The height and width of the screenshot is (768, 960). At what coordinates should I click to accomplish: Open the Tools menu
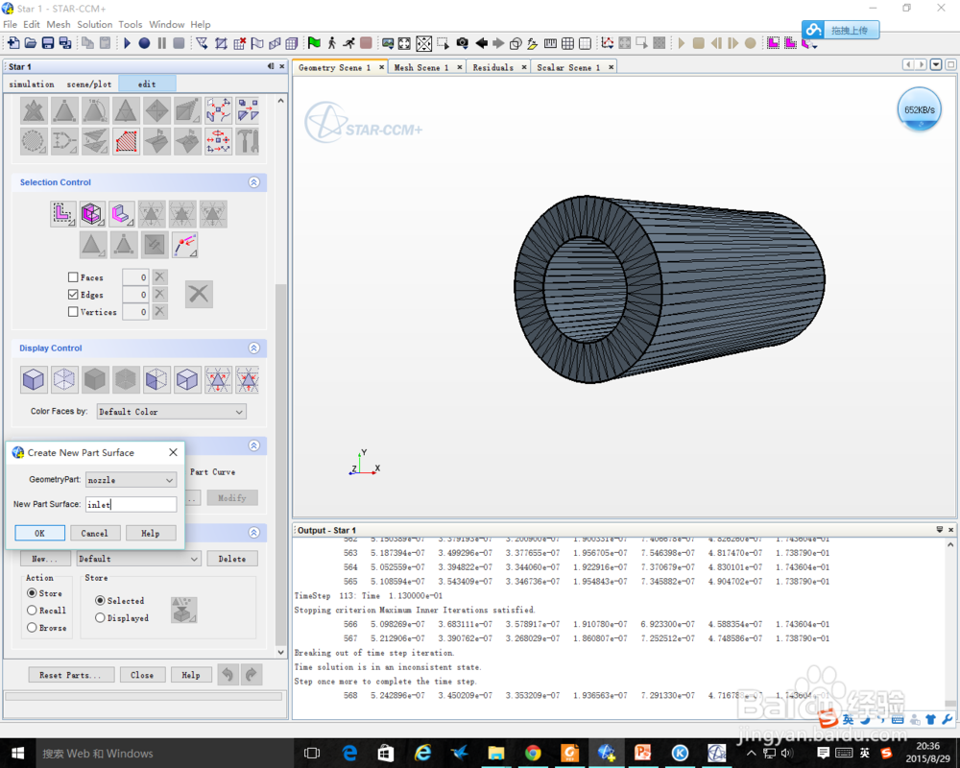click(130, 25)
